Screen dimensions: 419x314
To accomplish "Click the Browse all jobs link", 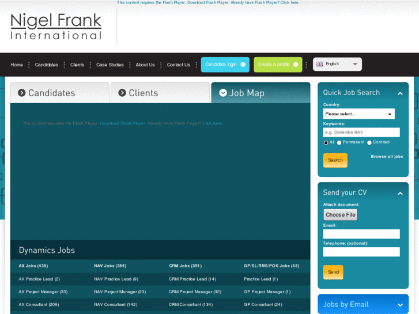I will (x=387, y=157).
